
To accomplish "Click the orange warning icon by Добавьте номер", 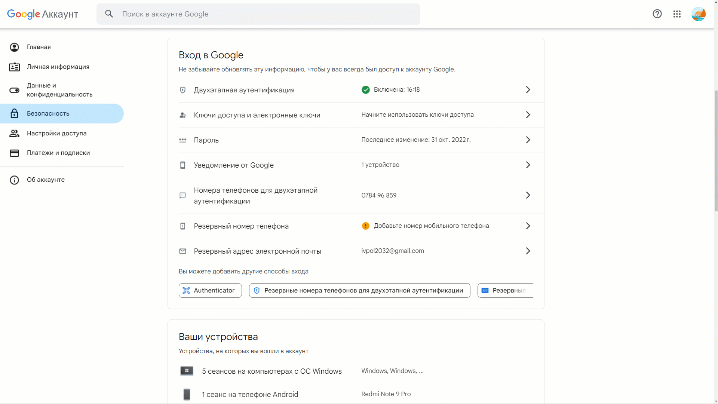I will pos(366,226).
